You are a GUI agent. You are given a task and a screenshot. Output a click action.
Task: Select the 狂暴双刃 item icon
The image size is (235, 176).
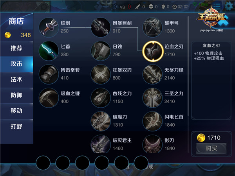[x=101, y=74]
